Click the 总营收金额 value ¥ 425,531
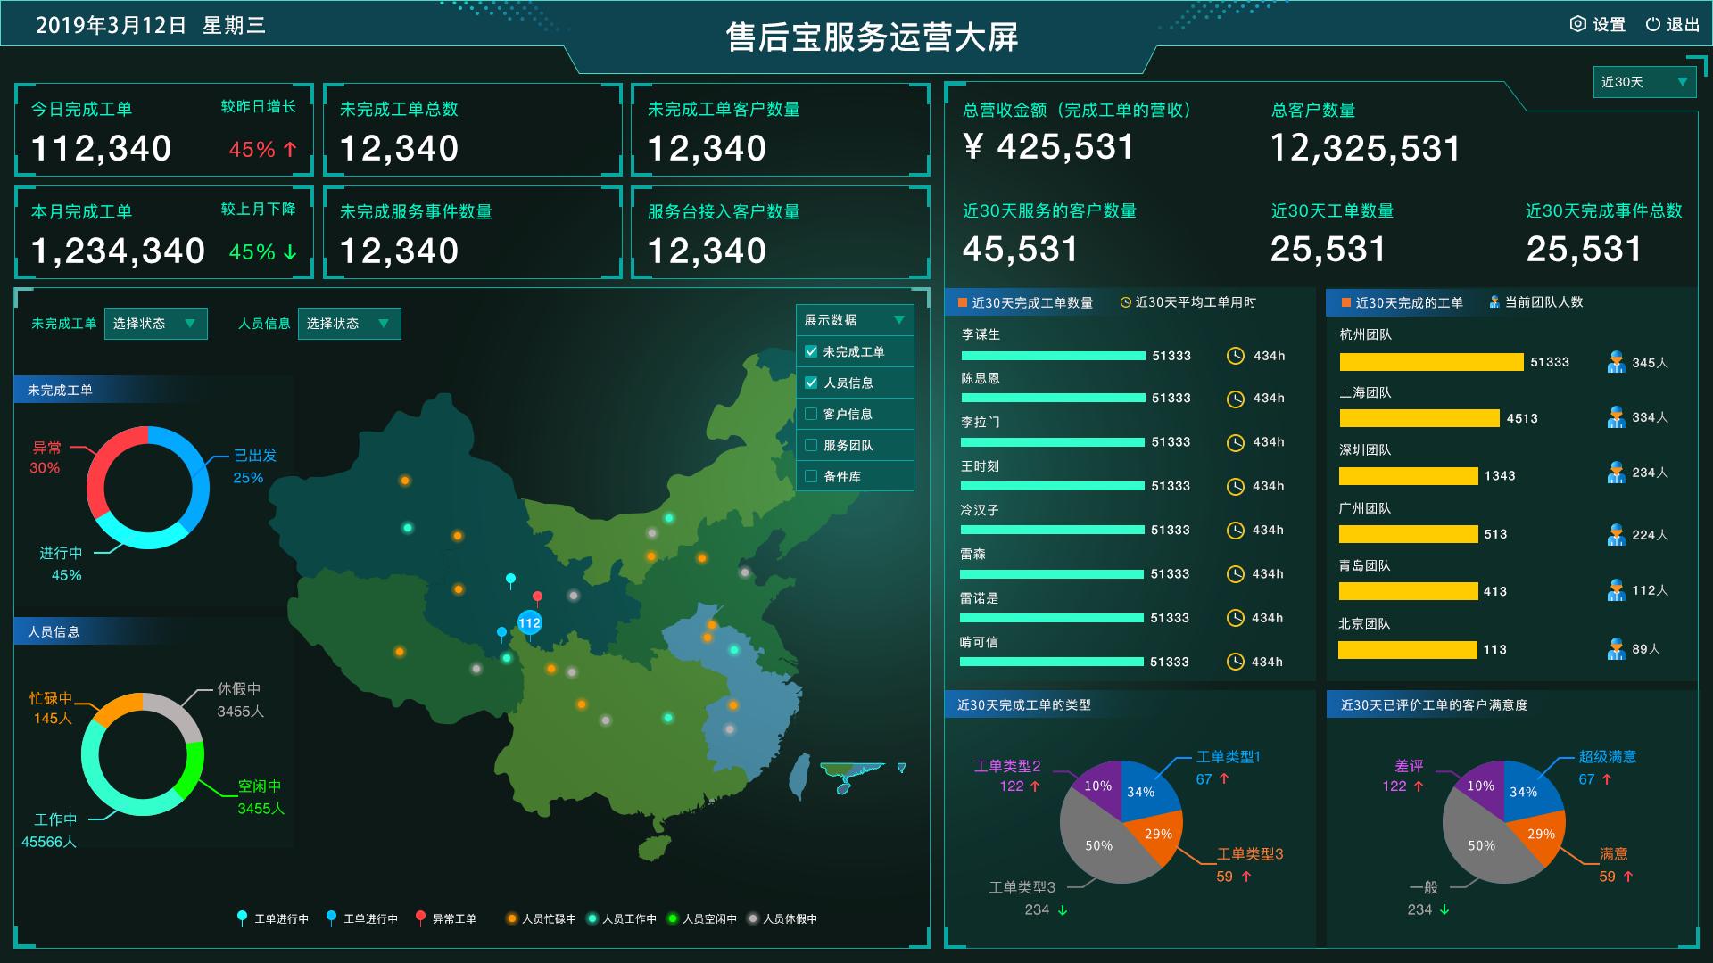Screen dimensions: 1713x963 (1049, 146)
